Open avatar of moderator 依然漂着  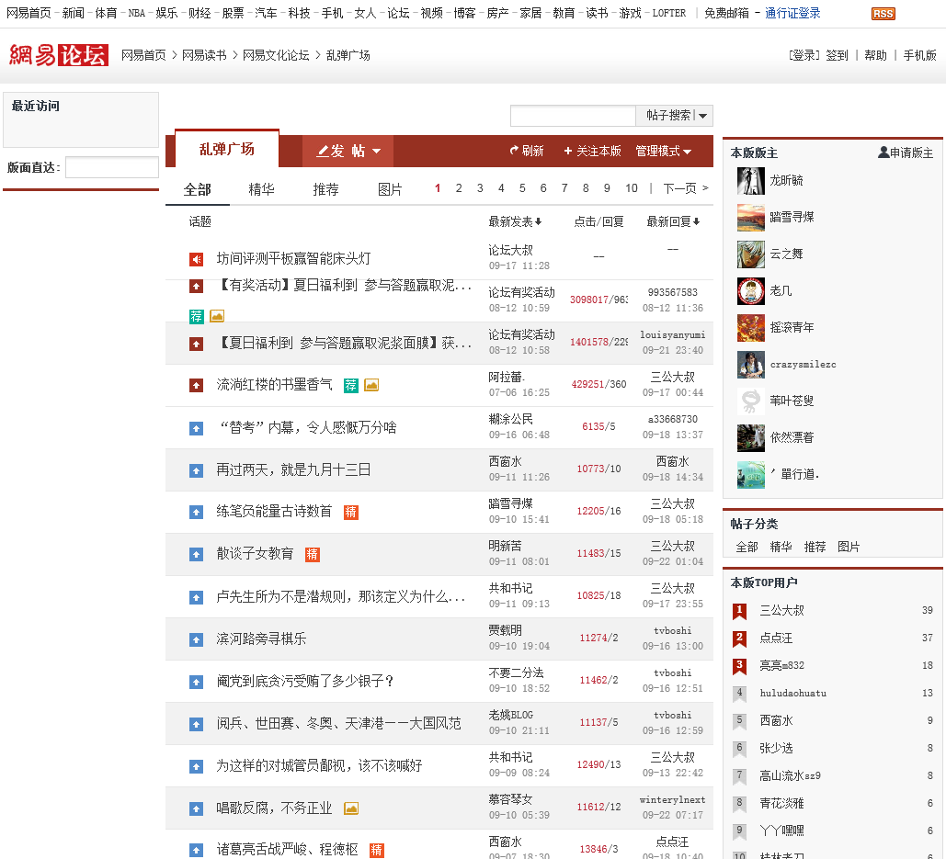750,437
